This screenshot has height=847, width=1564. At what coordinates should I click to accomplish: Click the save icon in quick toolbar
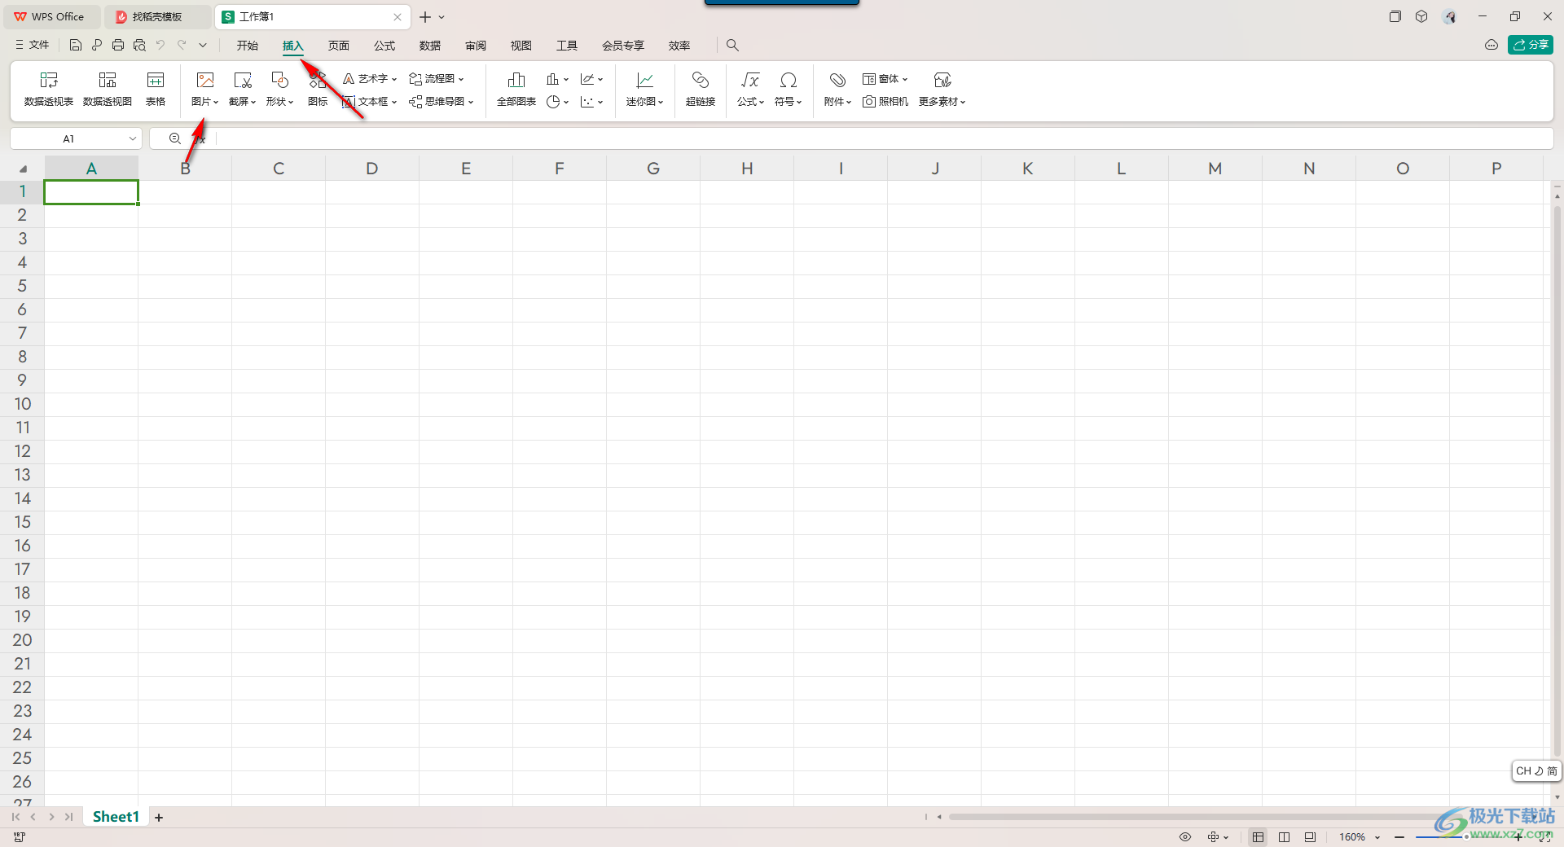click(x=76, y=46)
